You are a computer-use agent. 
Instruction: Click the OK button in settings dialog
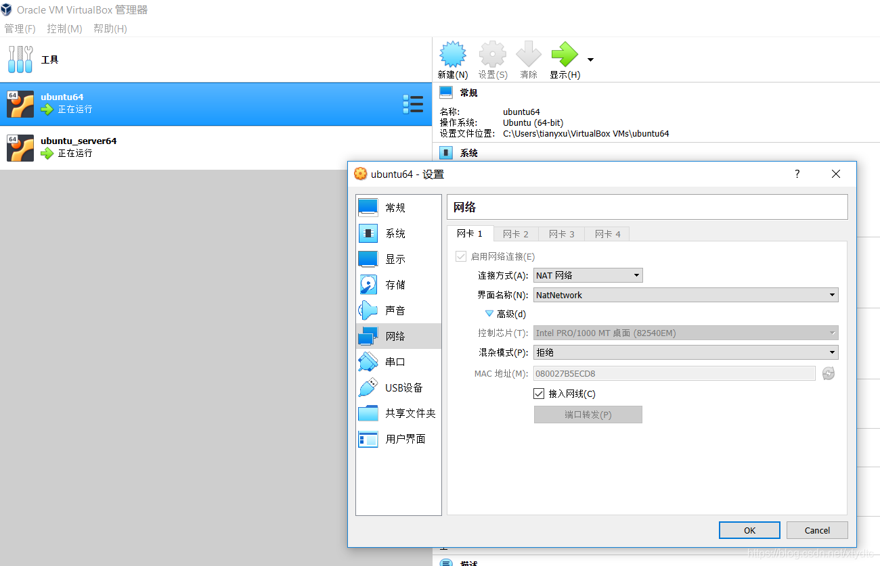tap(749, 530)
